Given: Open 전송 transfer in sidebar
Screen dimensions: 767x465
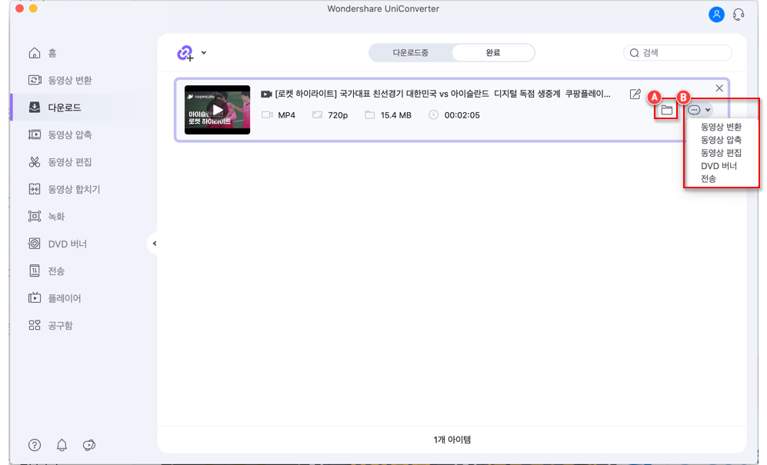Looking at the screenshot, I should (46, 271).
